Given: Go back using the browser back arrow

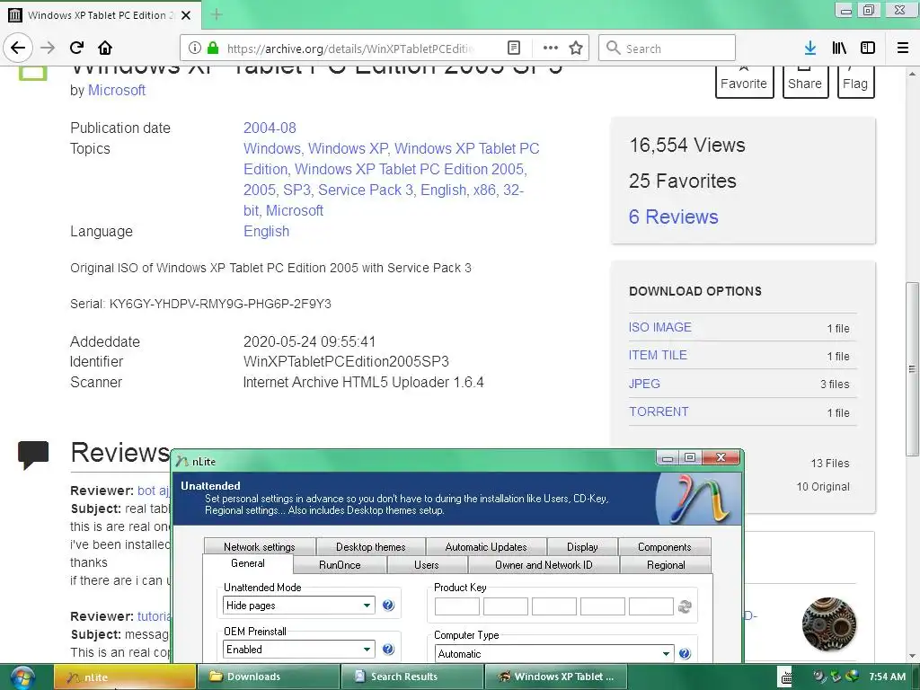Looking at the screenshot, I should (18, 48).
